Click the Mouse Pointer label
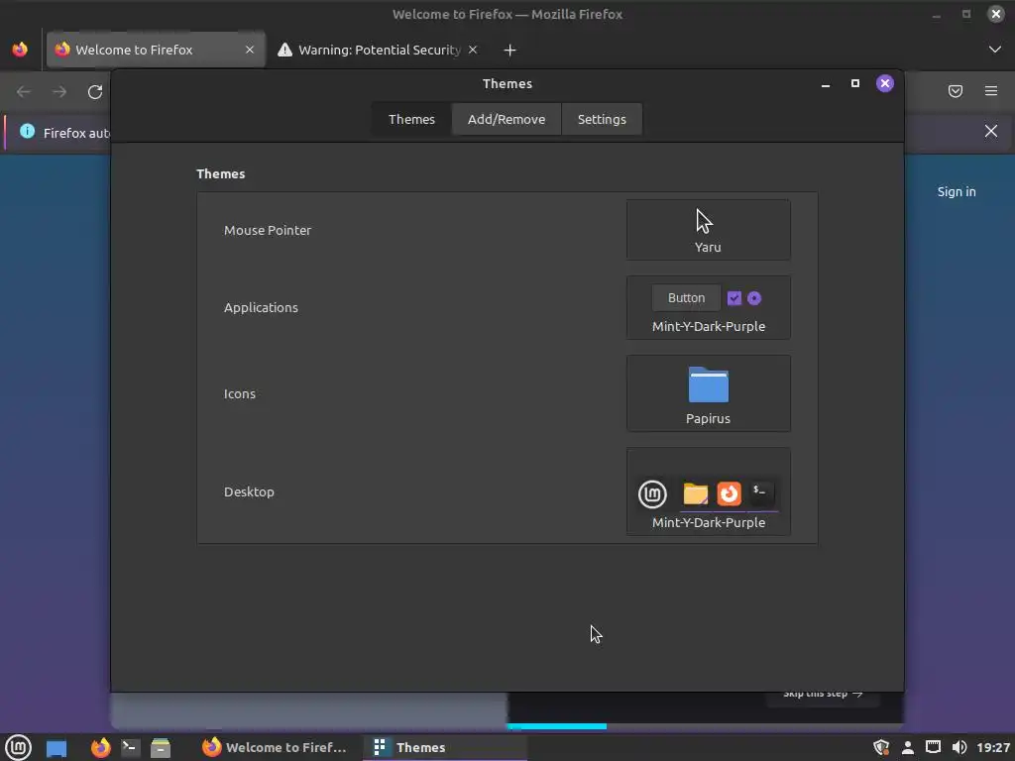 click(x=268, y=230)
